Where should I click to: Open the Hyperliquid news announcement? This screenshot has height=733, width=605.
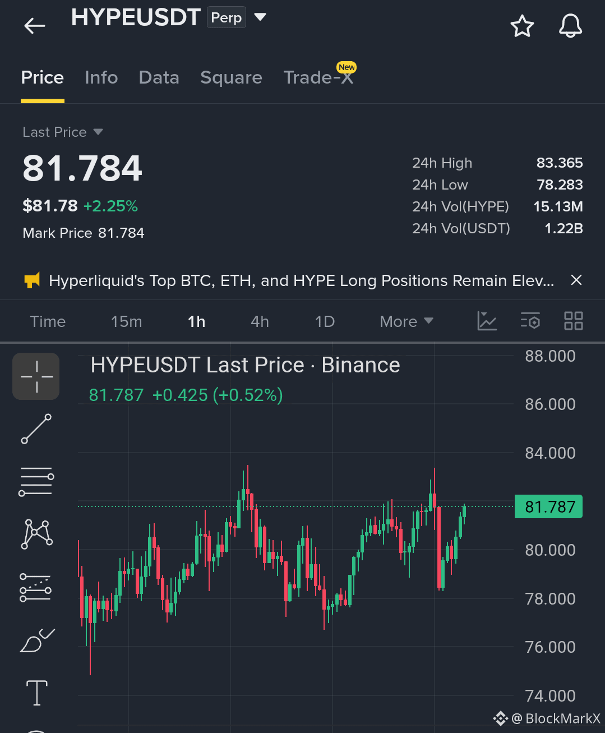(301, 280)
